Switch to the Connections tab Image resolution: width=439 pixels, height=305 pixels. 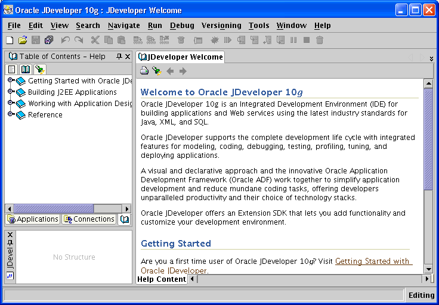89,219
